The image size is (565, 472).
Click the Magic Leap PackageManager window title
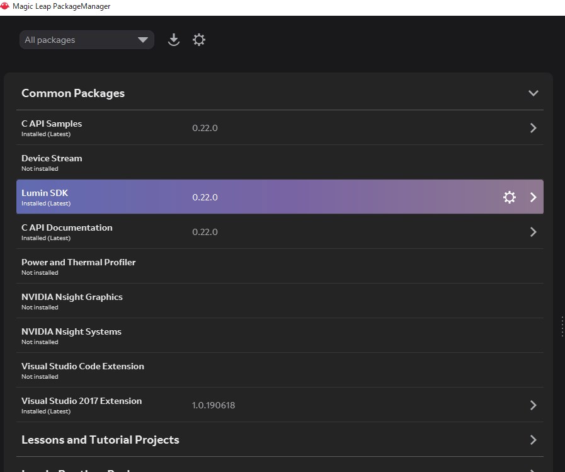click(x=61, y=6)
